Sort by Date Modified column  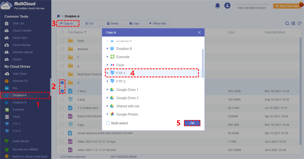(275, 32)
